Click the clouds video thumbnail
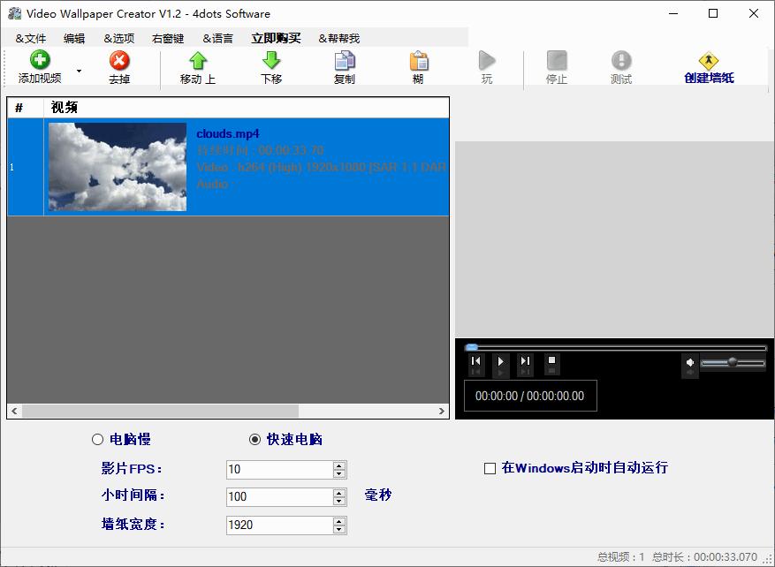The image size is (775, 567). pos(118,167)
